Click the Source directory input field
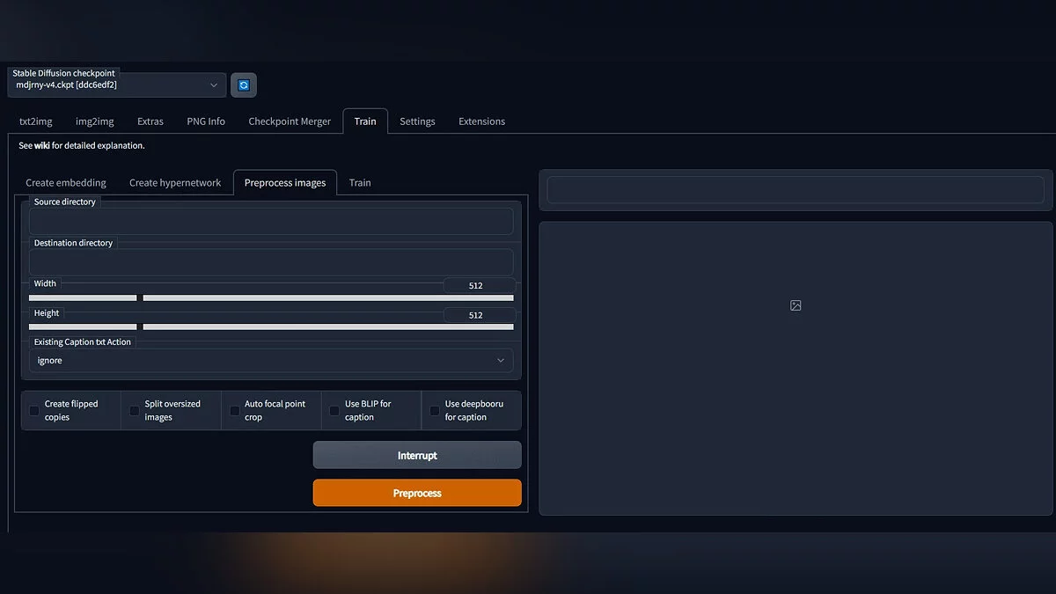 [x=271, y=222]
